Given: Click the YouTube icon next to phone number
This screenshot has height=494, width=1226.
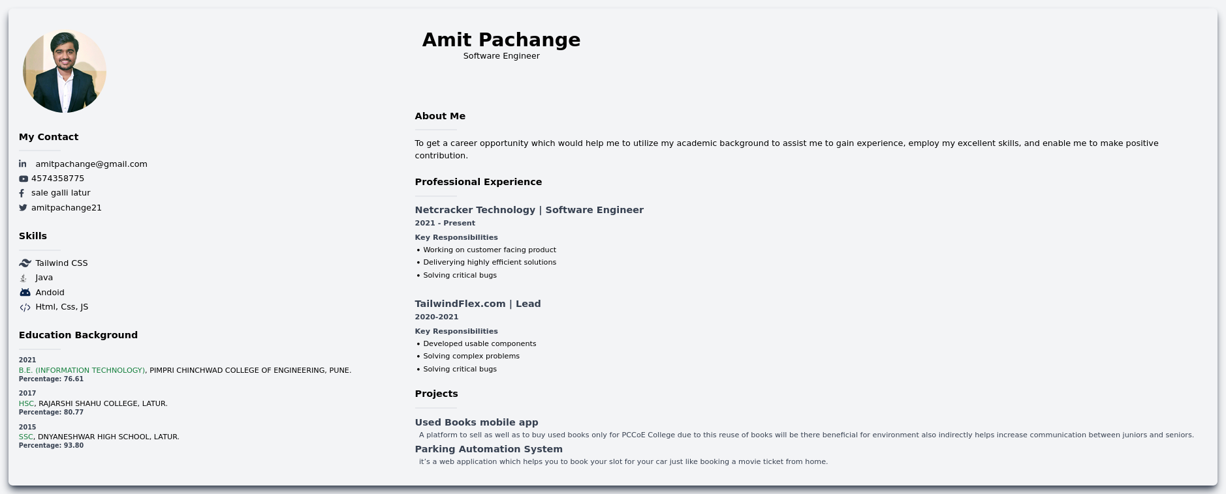Looking at the screenshot, I should tap(24, 179).
